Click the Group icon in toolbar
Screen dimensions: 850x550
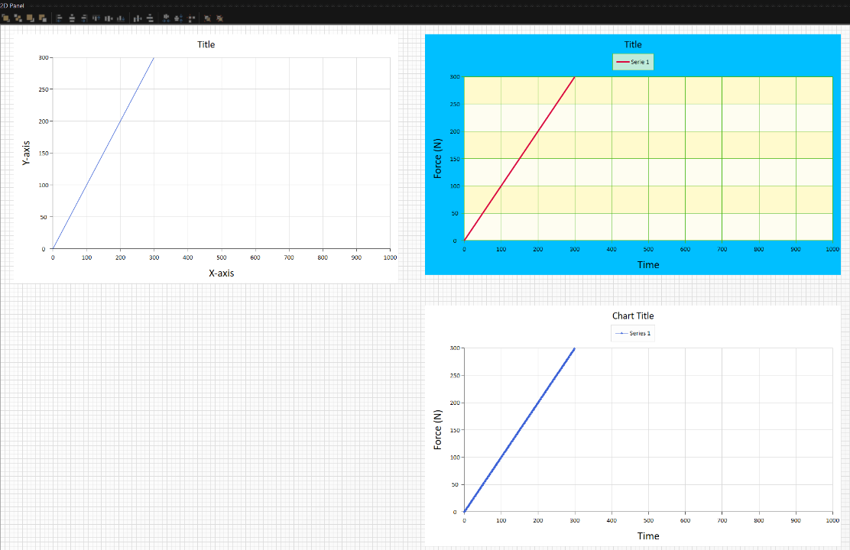[207, 18]
